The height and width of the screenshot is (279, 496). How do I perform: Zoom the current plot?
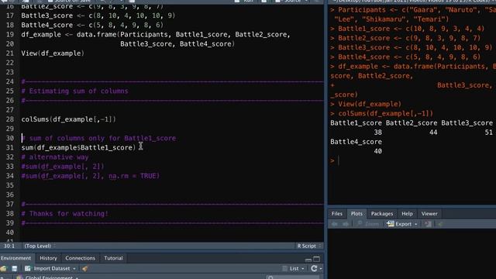coord(368,224)
